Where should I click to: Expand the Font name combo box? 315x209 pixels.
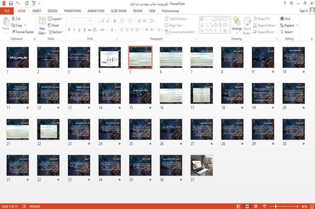click(89, 21)
